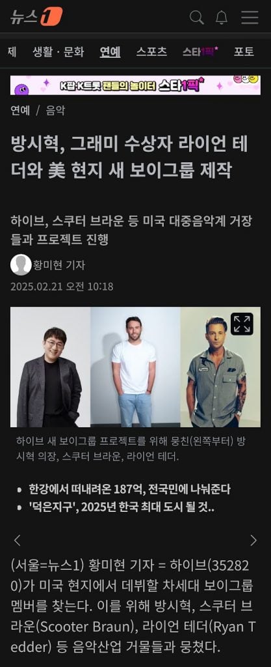Viewport: 271px width, 667px height.
Task: Go to 스포츠 tab
Action: point(151,52)
